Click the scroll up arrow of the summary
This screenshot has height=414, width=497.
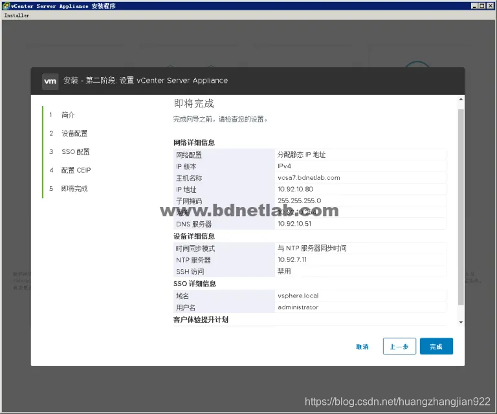pos(461,100)
